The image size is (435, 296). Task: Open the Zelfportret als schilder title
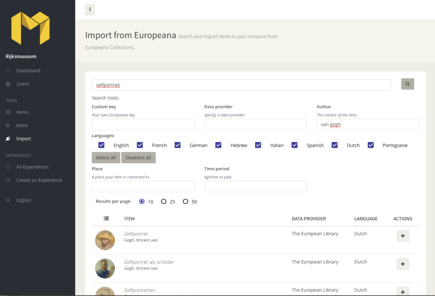149,262
